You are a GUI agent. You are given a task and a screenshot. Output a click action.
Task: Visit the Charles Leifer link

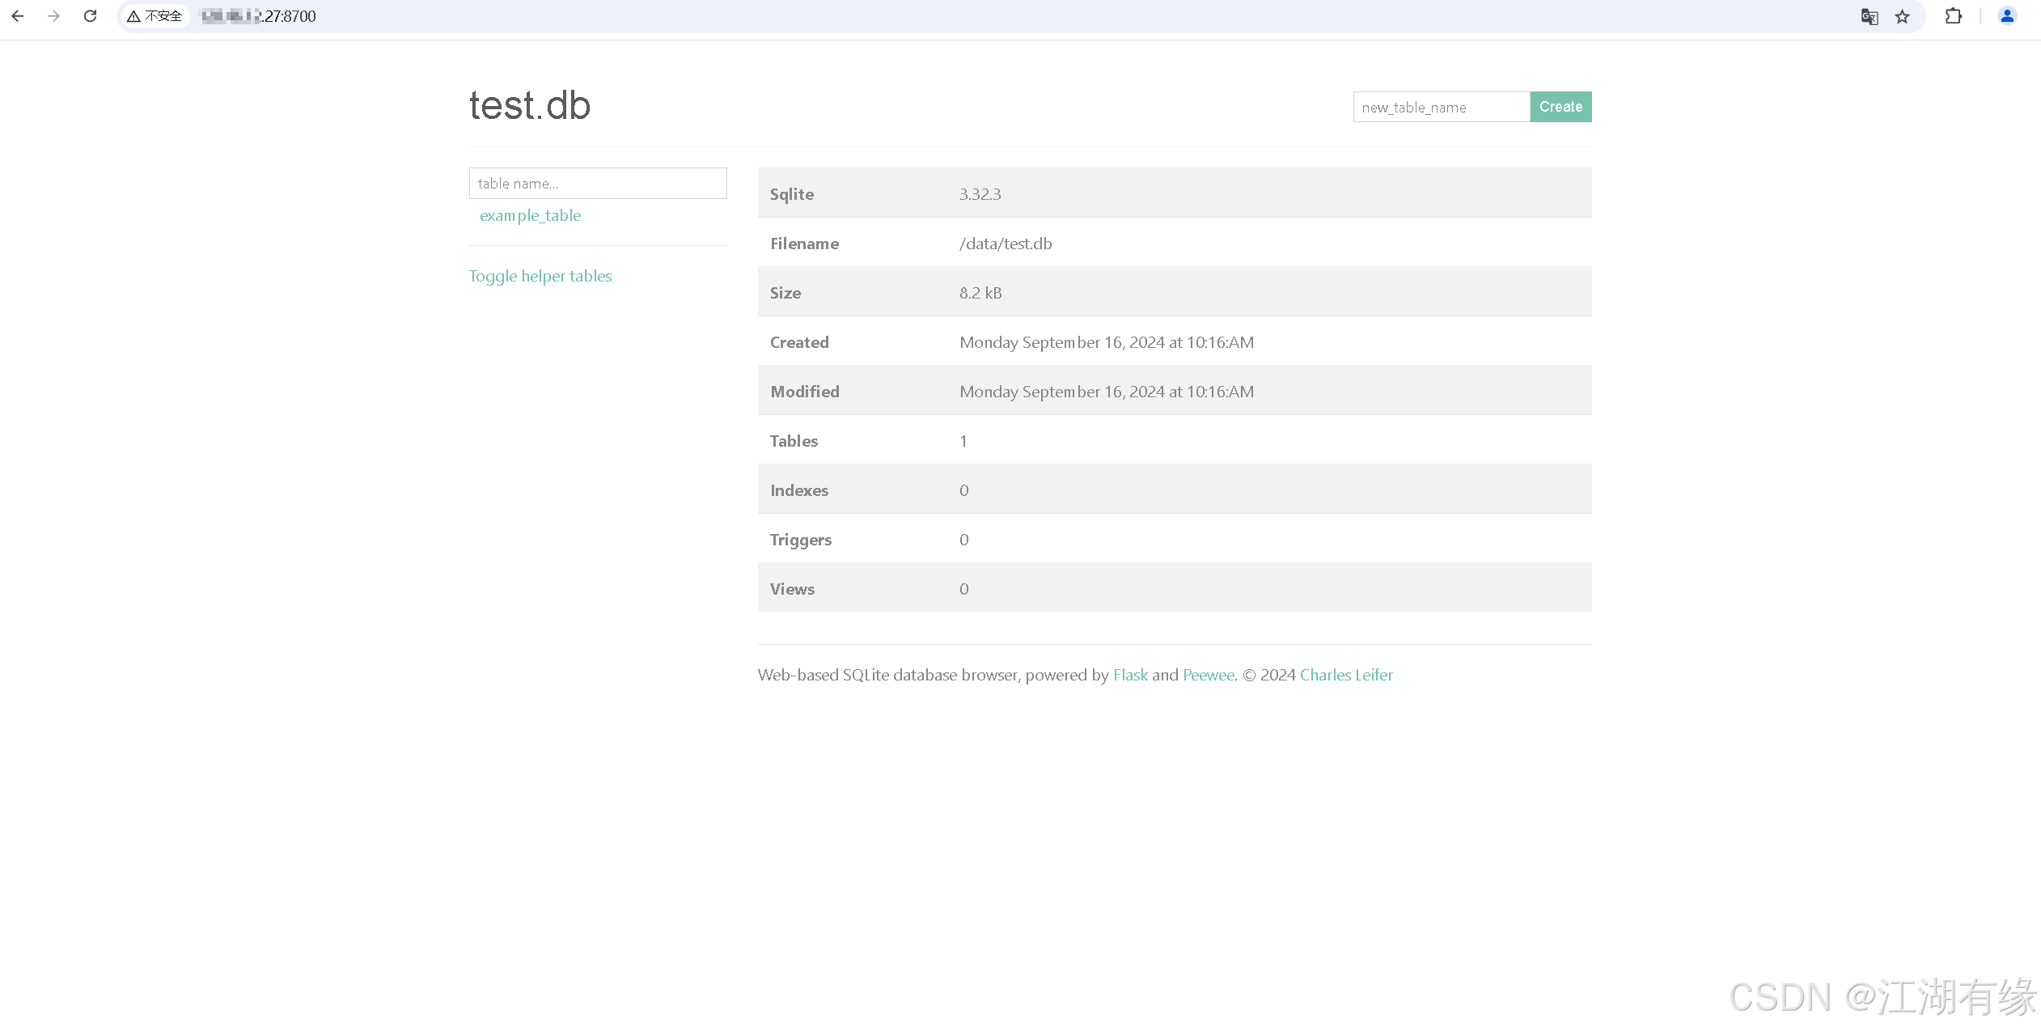(1346, 675)
